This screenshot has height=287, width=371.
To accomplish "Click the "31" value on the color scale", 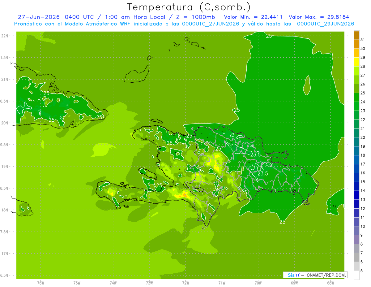I will (x=363, y=40).
